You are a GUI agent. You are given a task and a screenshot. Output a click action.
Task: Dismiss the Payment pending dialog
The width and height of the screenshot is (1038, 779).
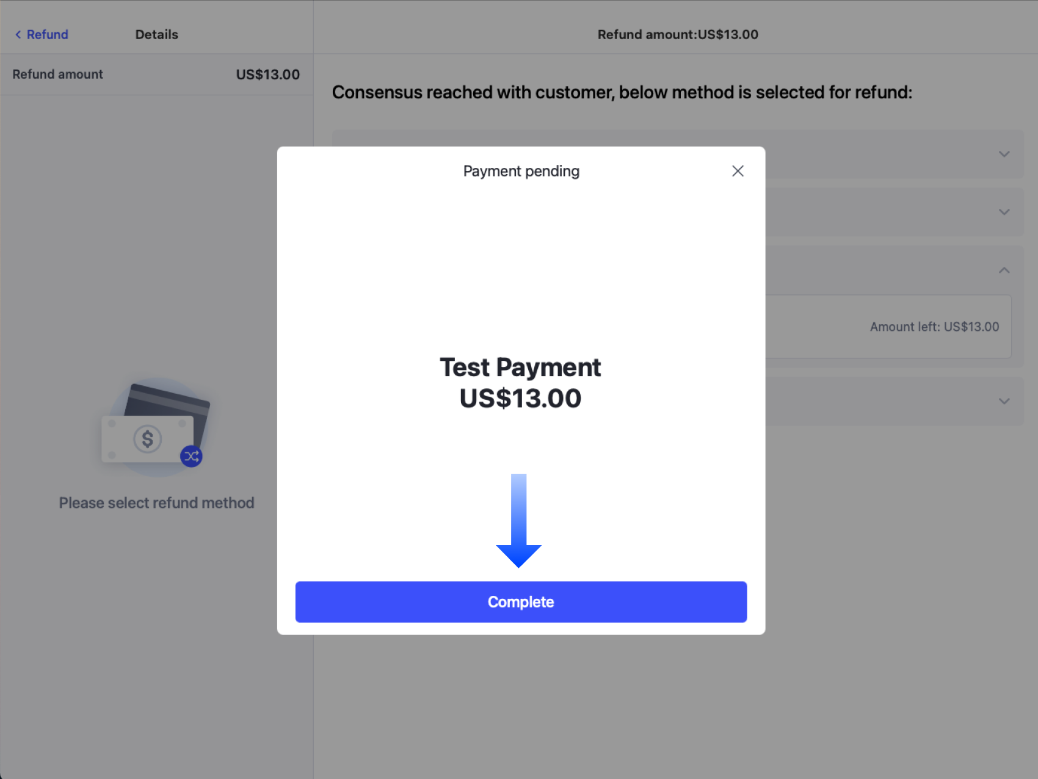pyautogui.click(x=738, y=171)
